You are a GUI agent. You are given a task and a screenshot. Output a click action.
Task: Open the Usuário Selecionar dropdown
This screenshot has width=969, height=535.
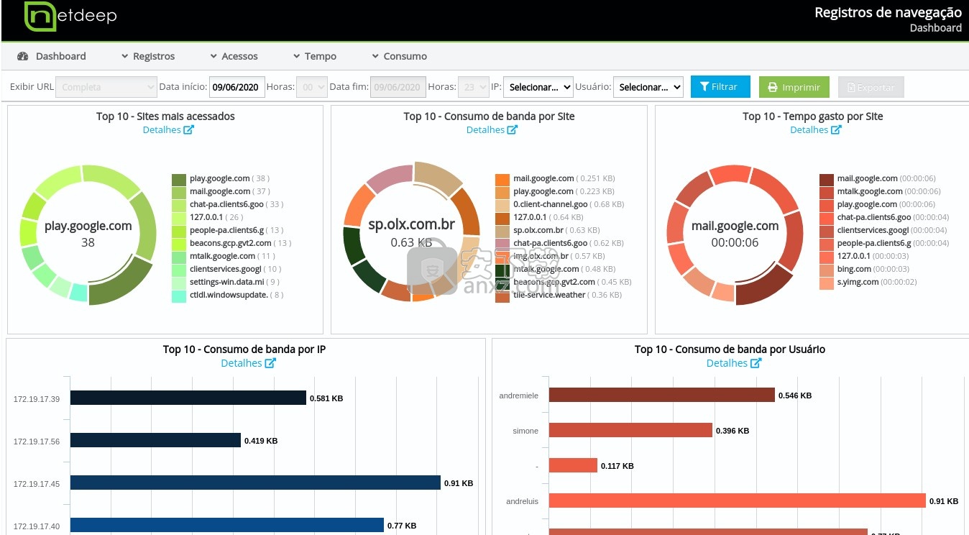[x=648, y=87]
